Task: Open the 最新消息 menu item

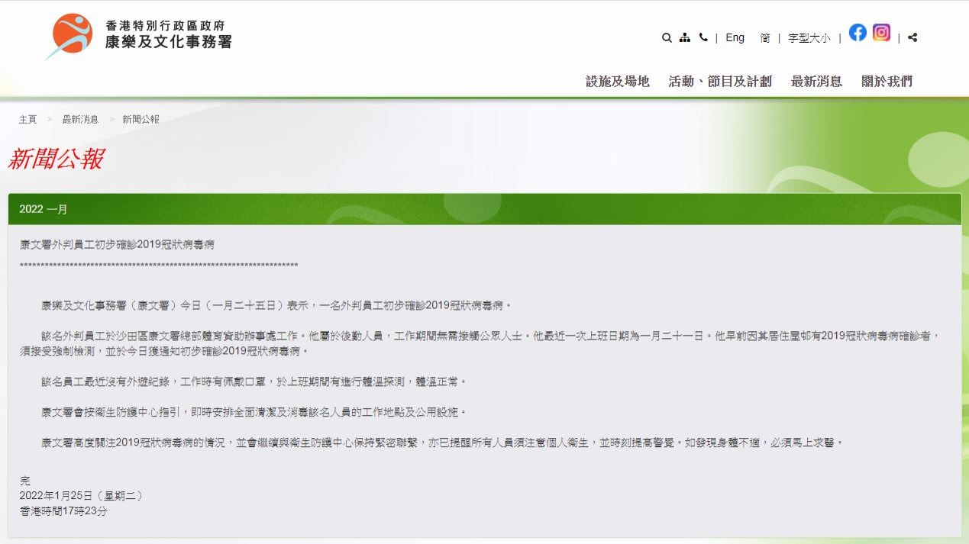Action: click(x=816, y=82)
